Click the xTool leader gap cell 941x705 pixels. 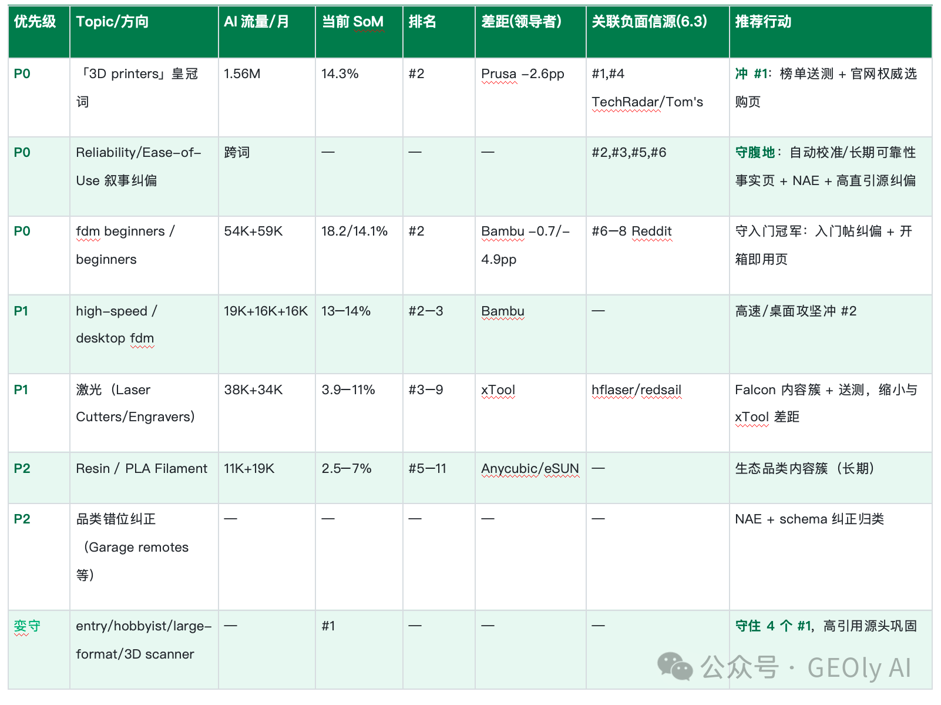[x=530, y=412]
